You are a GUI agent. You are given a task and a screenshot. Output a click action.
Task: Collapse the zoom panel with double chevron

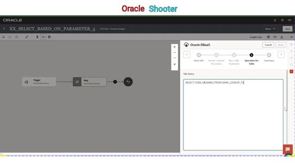[175, 65]
